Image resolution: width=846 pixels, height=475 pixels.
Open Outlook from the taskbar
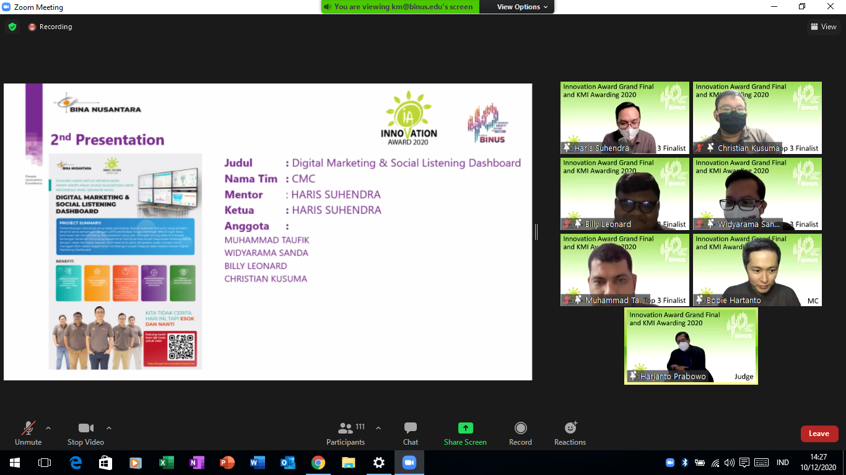click(x=288, y=463)
